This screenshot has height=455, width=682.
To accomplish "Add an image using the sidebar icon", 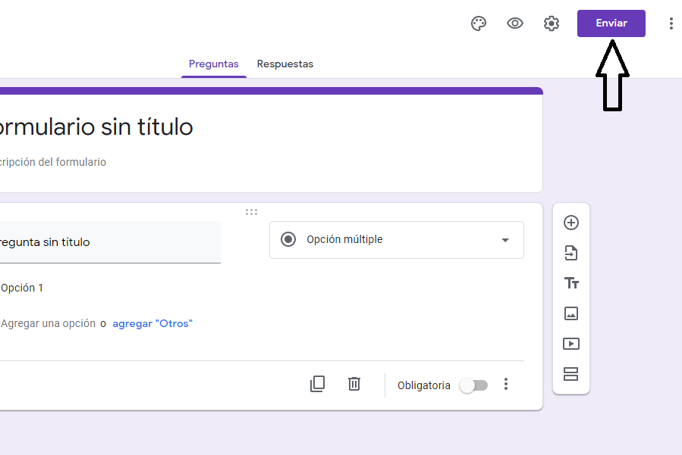I will click(x=571, y=313).
